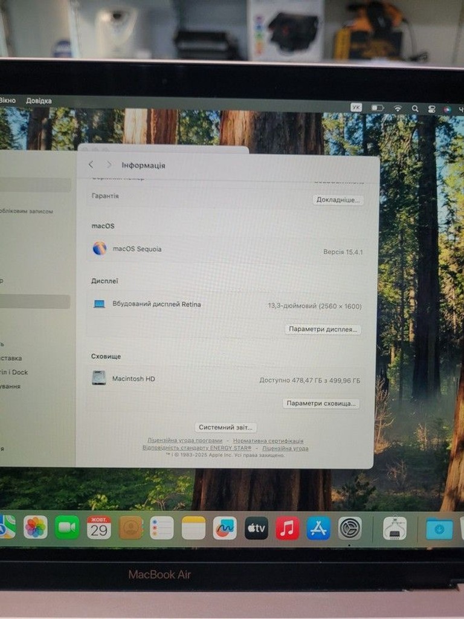
Task: Open Apple TV app in Dock
Action: pyautogui.click(x=256, y=528)
